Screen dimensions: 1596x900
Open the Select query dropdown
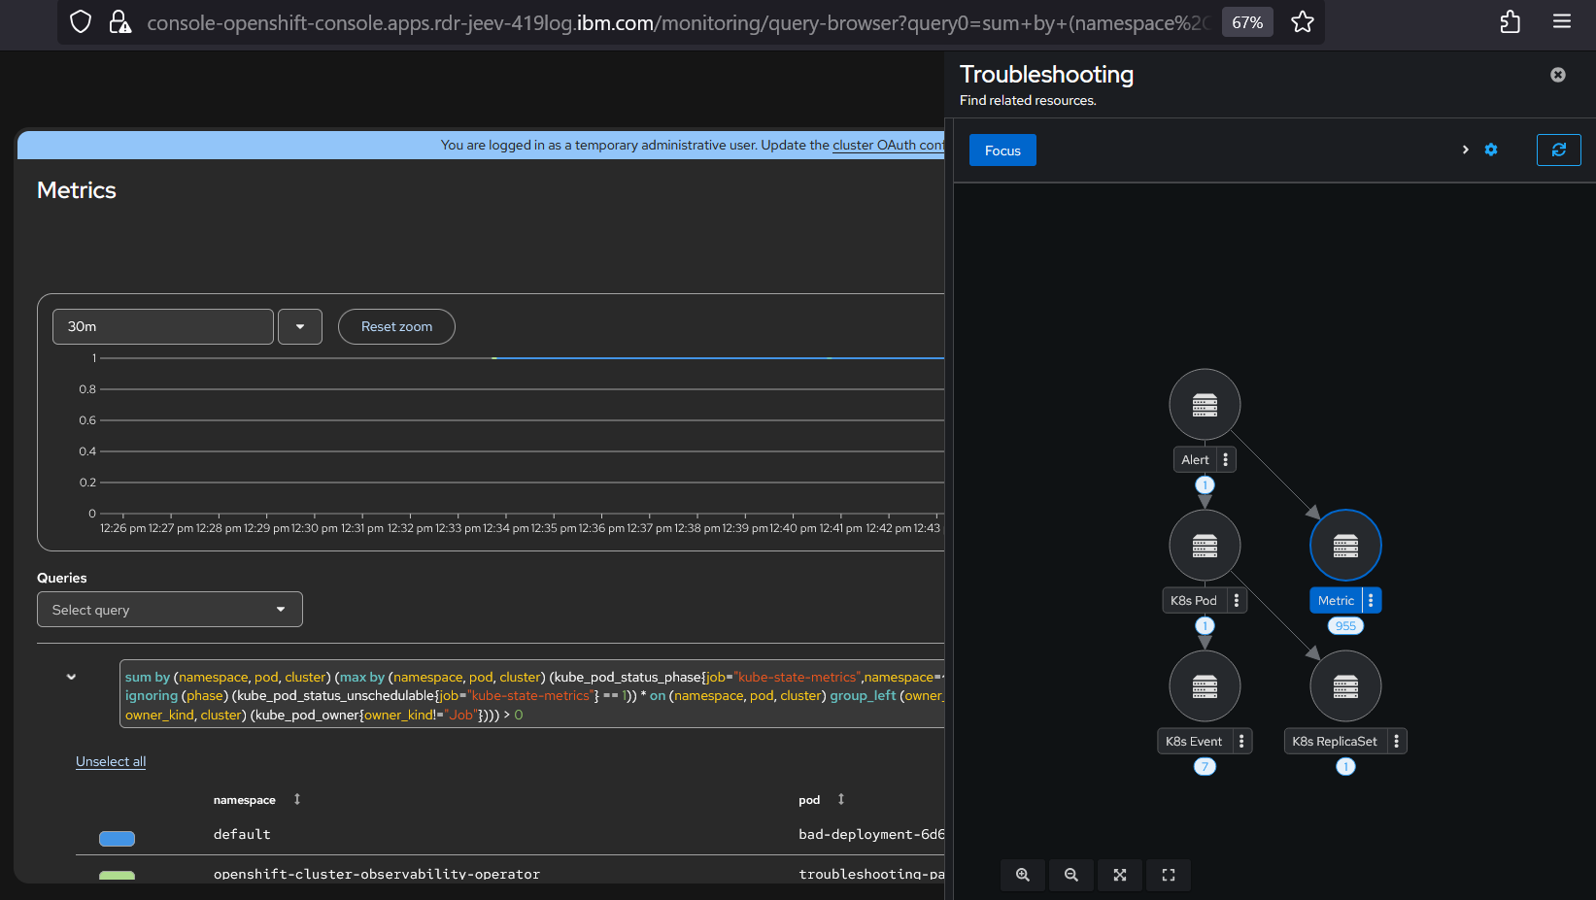170,610
